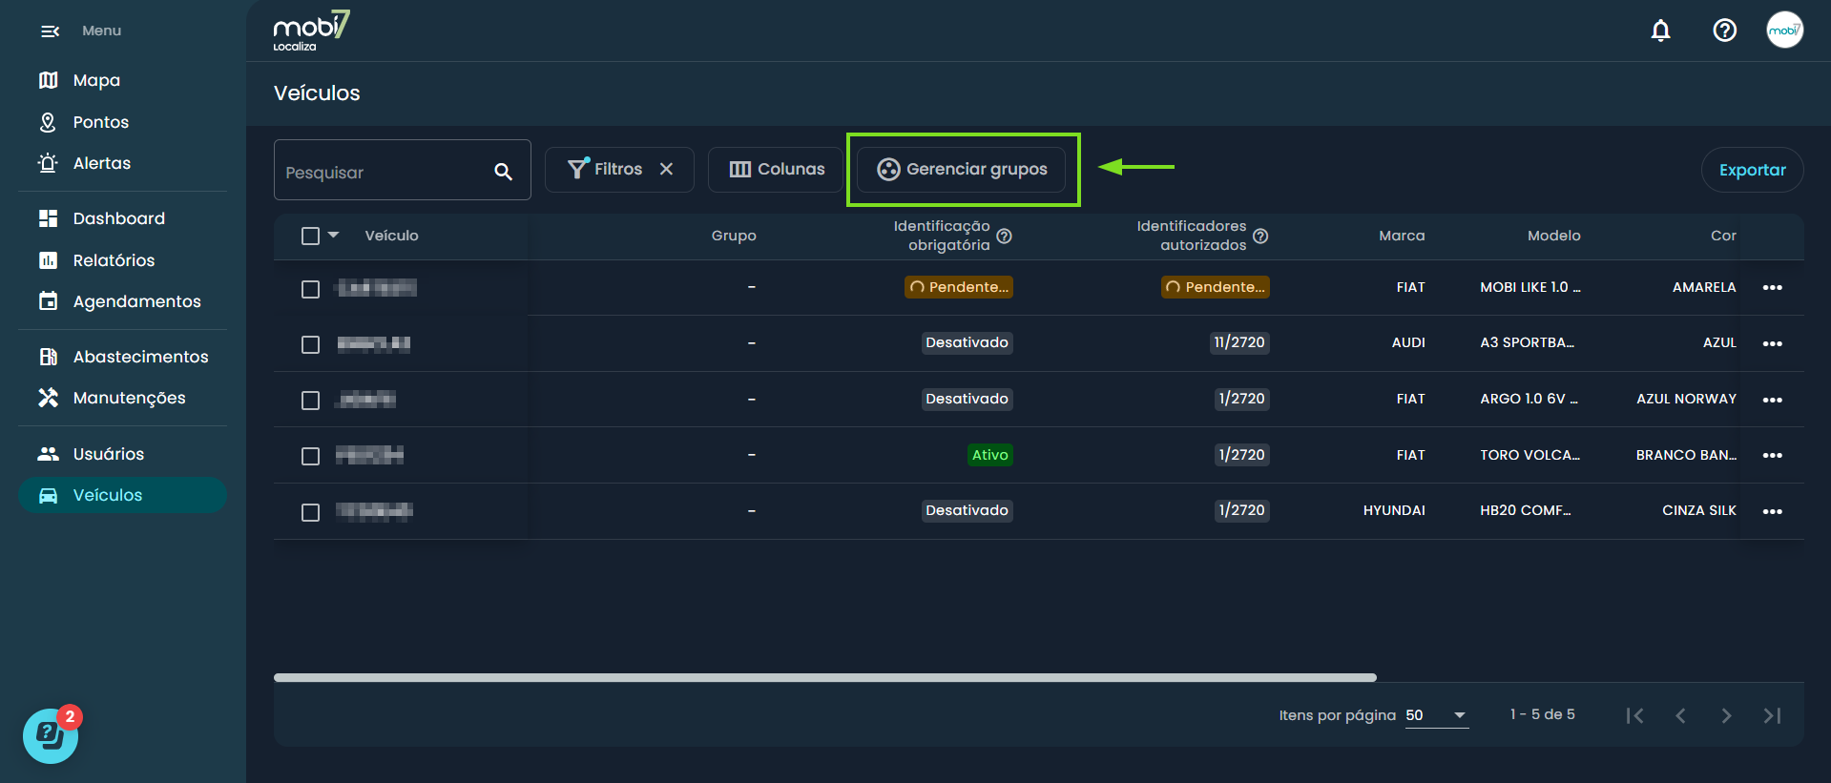The image size is (1831, 783).
Task: Go to last page of results
Action: (x=1772, y=715)
